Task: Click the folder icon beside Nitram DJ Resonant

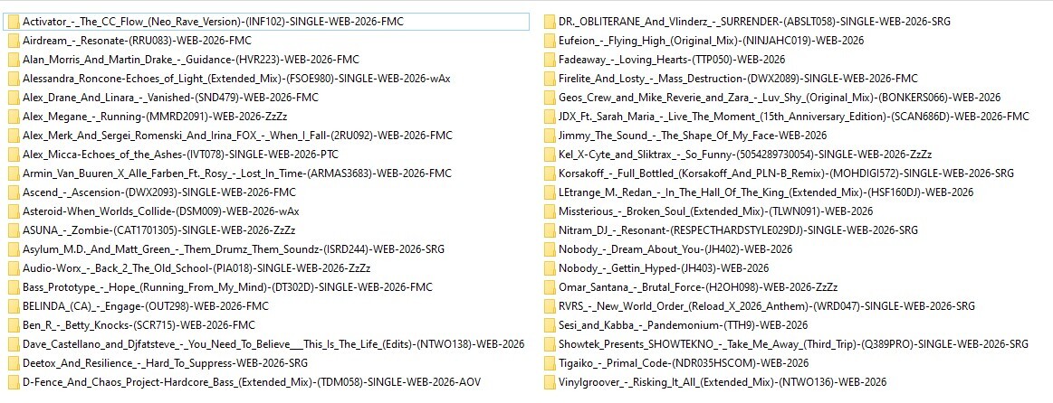Action: click(550, 230)
